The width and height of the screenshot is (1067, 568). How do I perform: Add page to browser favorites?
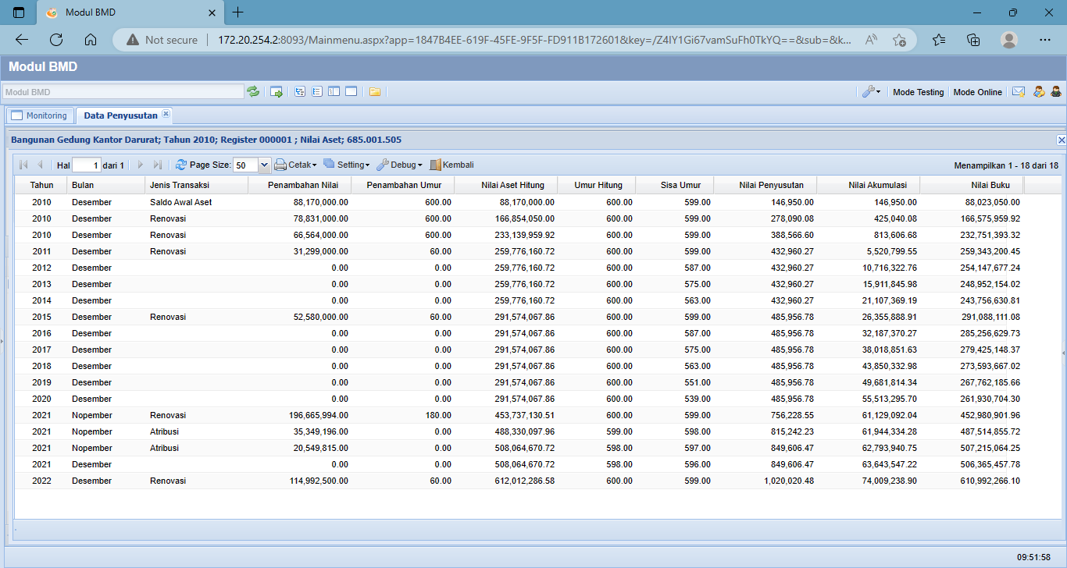(899, 39)
